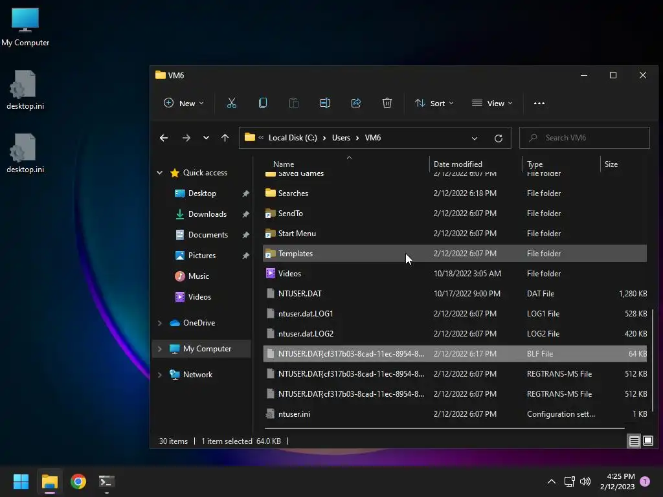663x497 pixels.
Task: Click the Share icon in toolbar
Action: tap(356, 103)
